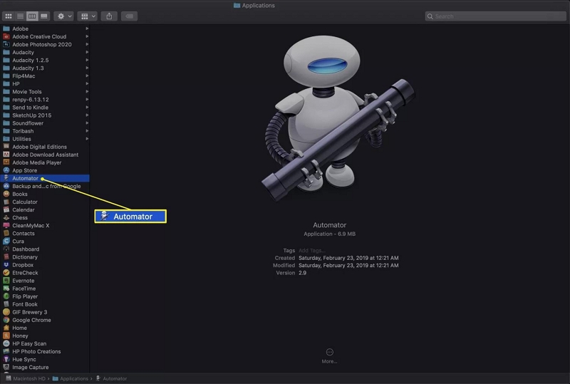Select the Calculator app icon
Viewport: 570px width, 384px height.
coord(6,202)
